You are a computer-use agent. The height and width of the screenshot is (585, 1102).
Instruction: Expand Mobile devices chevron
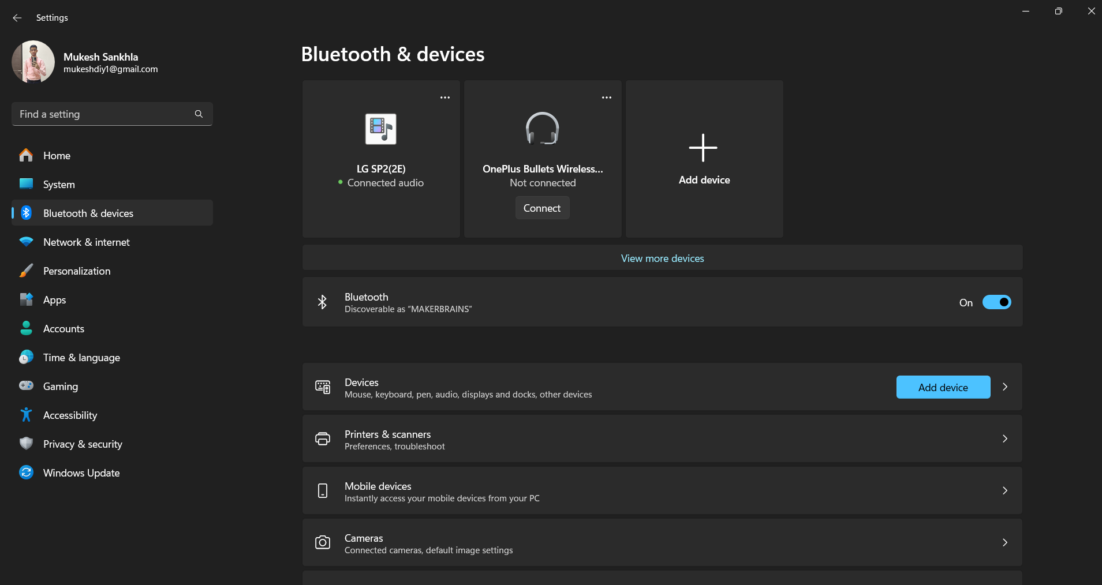[x=1005, y=491]
